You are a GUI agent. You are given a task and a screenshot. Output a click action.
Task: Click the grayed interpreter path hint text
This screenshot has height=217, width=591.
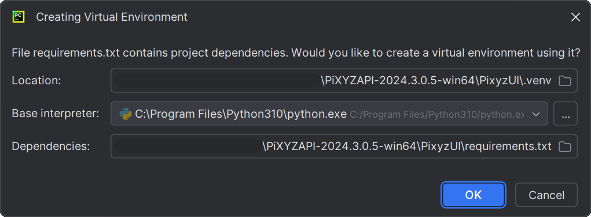click(436, 114)
